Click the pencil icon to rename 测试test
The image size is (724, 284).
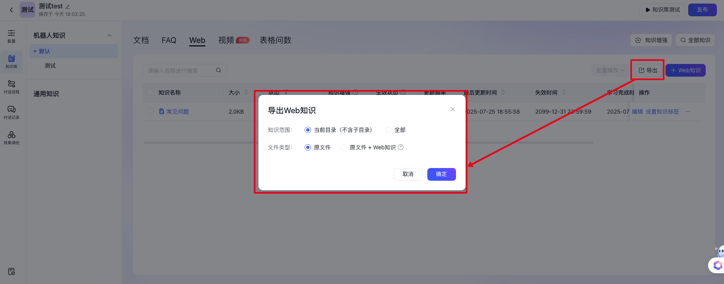[68, 6]
